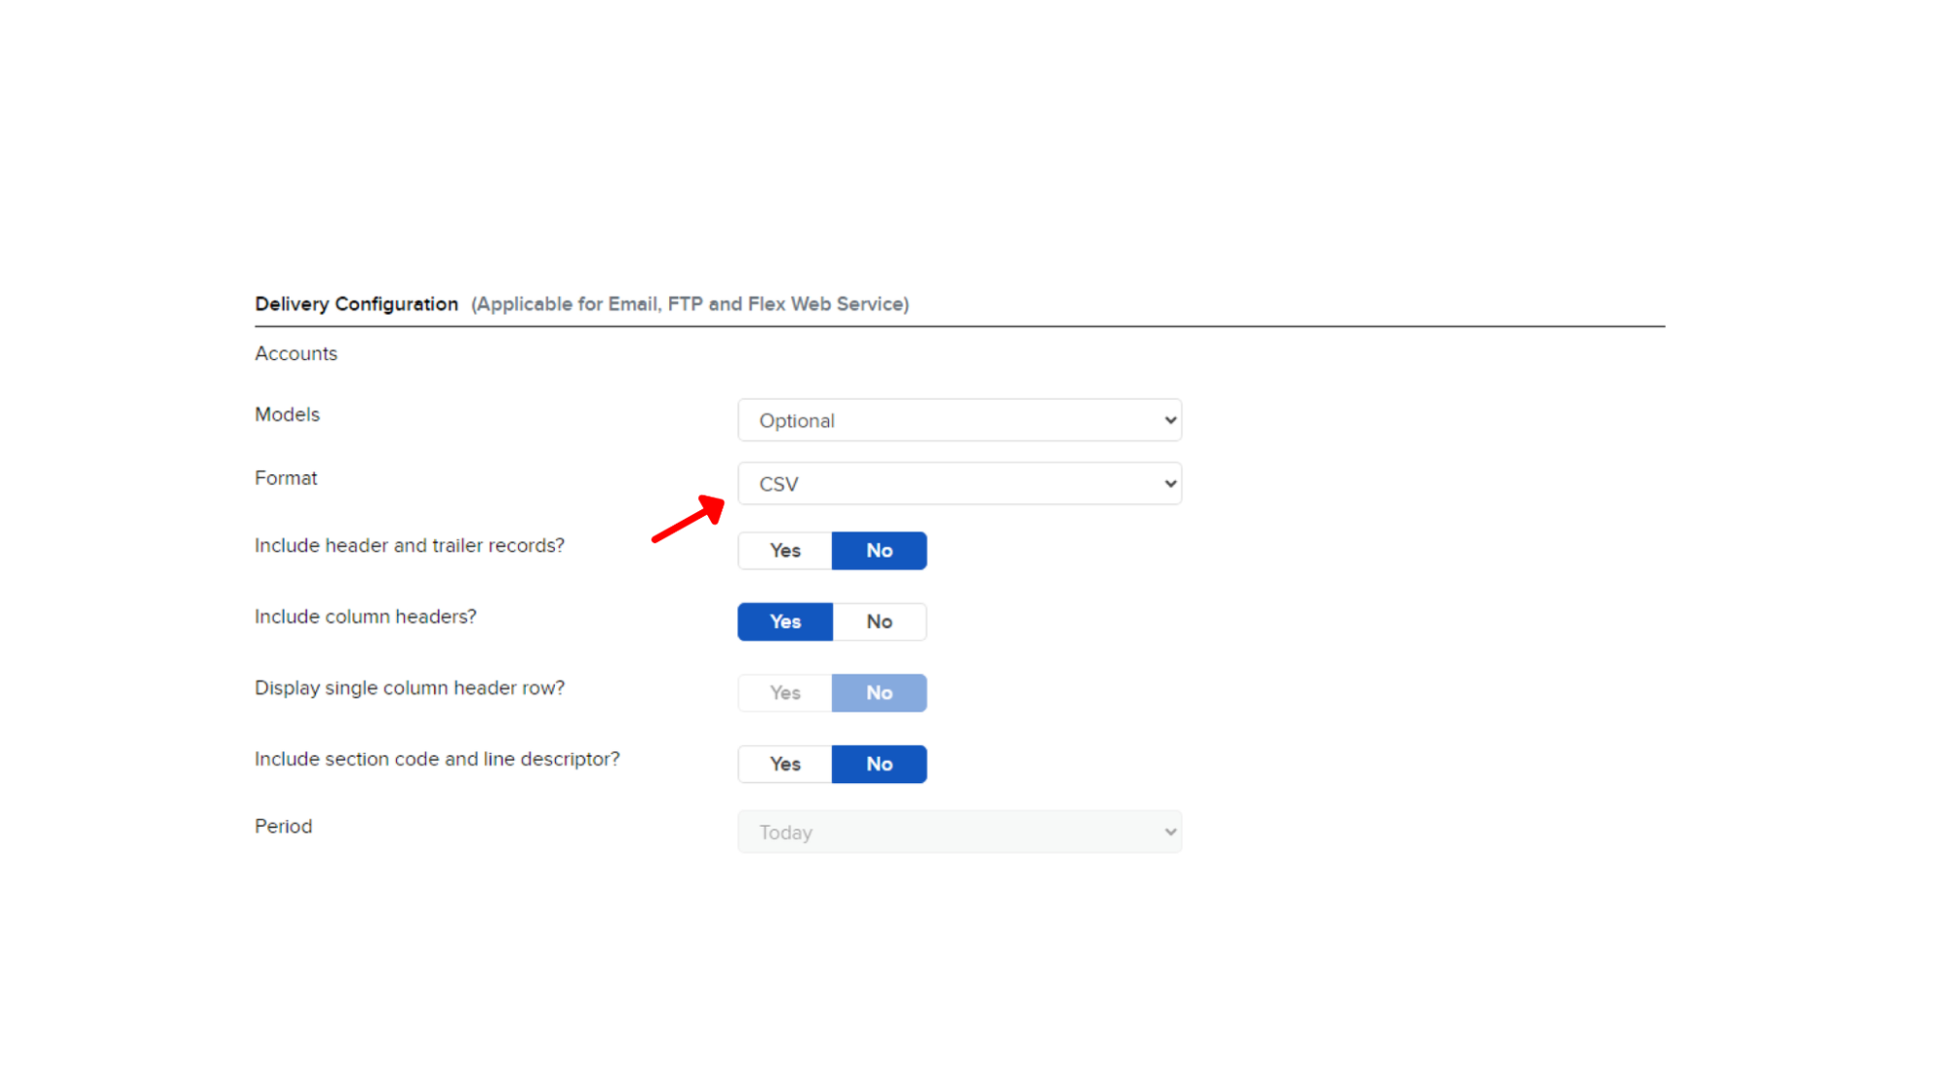
Task: Click the Models field label
Action: pos(287,414)
